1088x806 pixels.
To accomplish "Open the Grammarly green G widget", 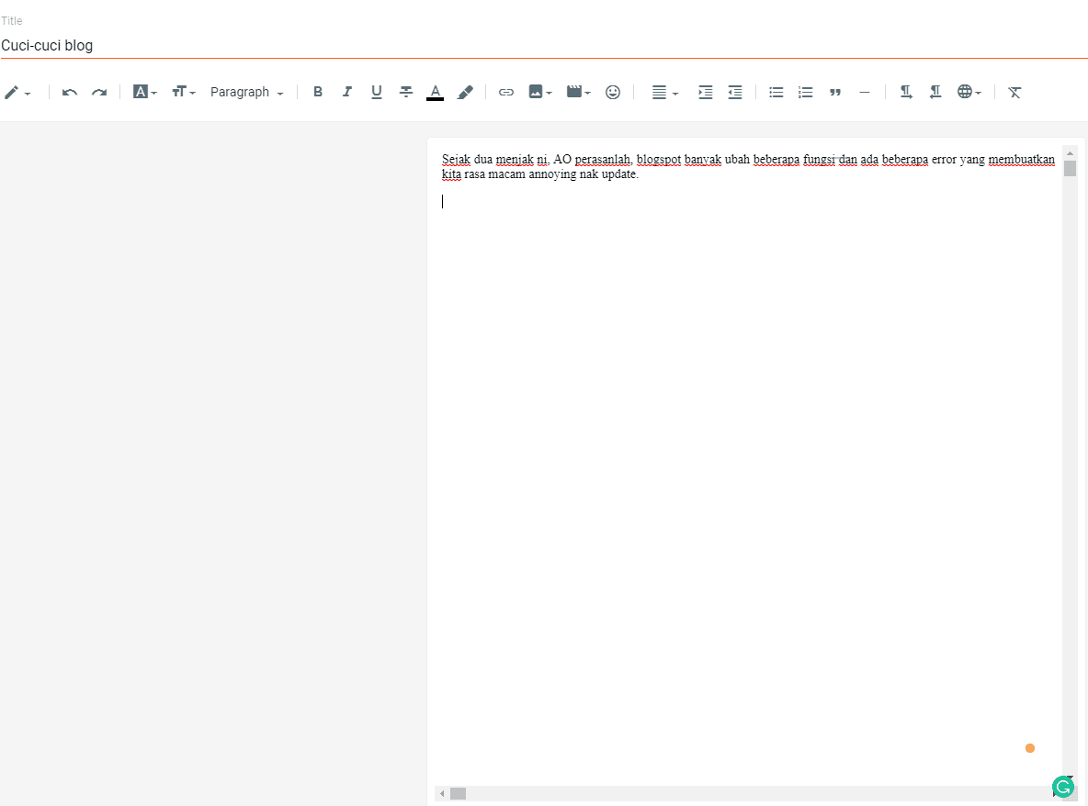I will coord(1063,787).
